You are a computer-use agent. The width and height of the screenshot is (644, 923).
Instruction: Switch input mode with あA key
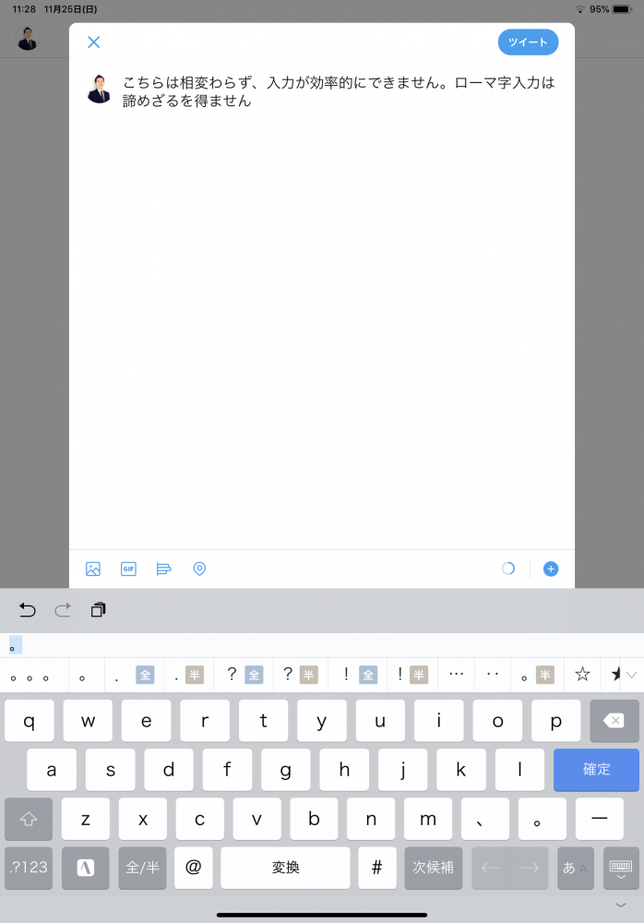(x=576, y=868)
